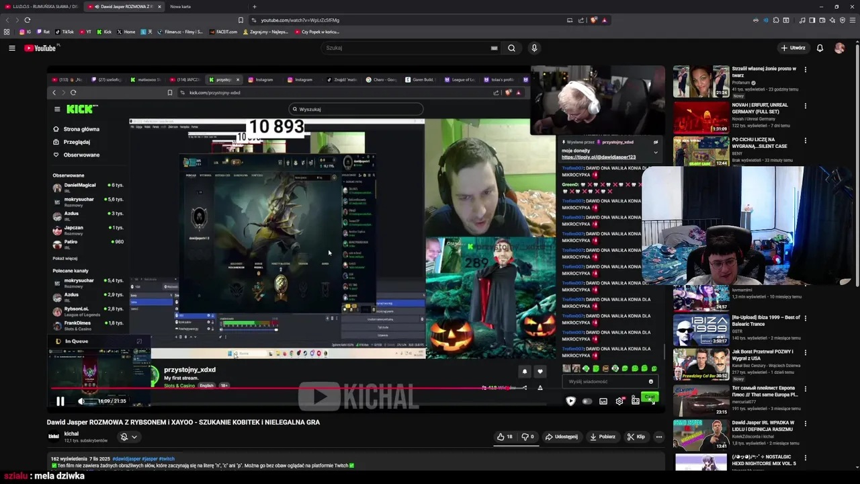The image size is (860, 484).
Task: Click the Pobierz download button
Action: [x=603, y=437]
